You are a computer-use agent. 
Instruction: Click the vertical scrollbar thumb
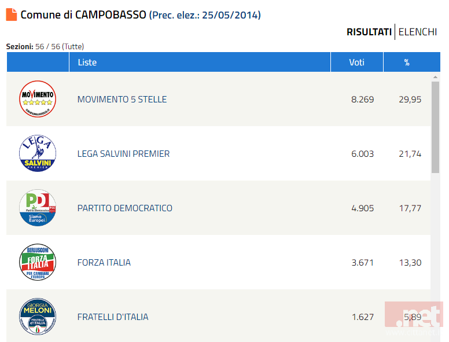click(435, 127)
